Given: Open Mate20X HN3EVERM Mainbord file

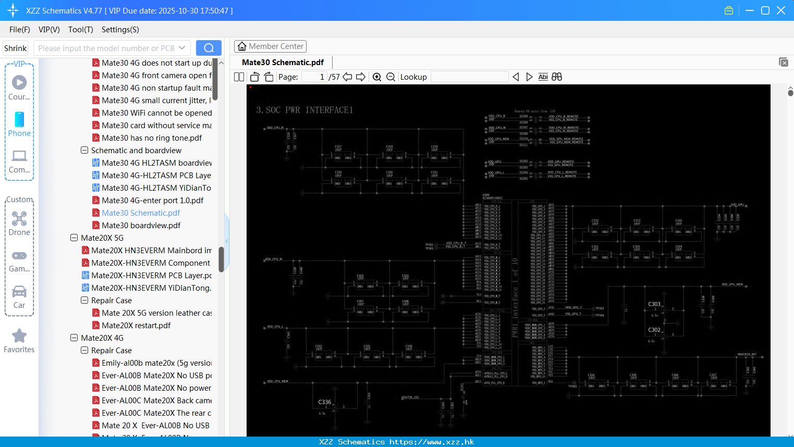Looking at the screenshot, I should [x=147, y=250].
